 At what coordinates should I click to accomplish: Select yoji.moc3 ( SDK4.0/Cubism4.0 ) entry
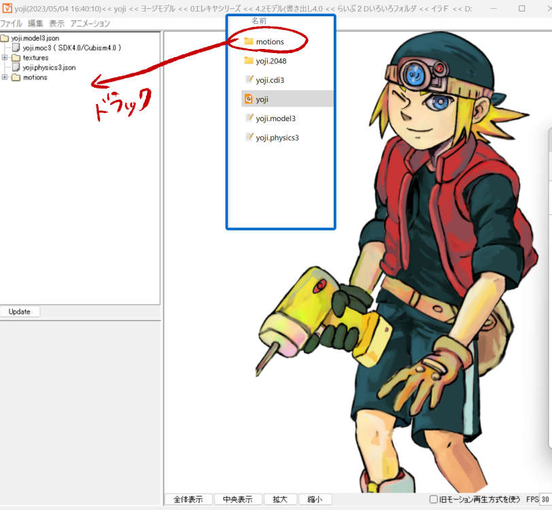pyautogui.click(x=72, y=48)
